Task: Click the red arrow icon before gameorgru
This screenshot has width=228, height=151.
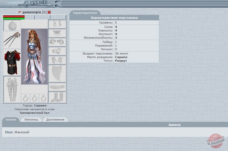Action: [20, 12]
